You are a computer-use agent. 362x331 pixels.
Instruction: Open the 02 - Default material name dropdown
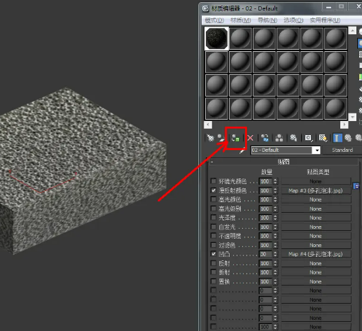click(x=317, y=150)
